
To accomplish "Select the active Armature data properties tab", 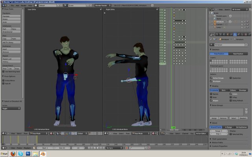I will tap(235, 35).
